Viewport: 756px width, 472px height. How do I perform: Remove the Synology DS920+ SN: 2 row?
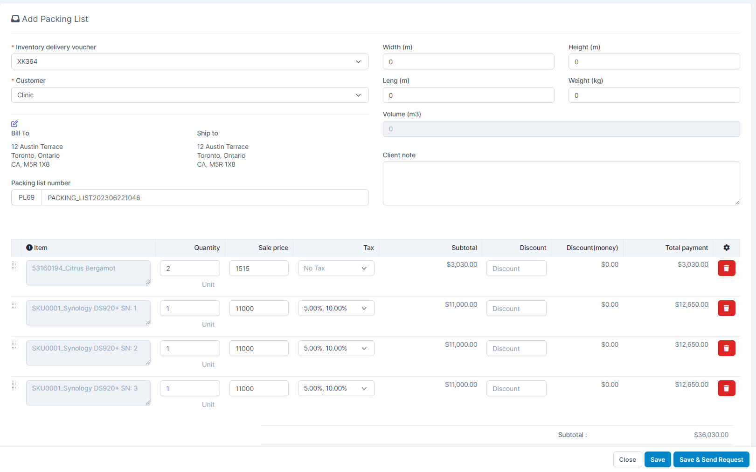pos(726,348)
